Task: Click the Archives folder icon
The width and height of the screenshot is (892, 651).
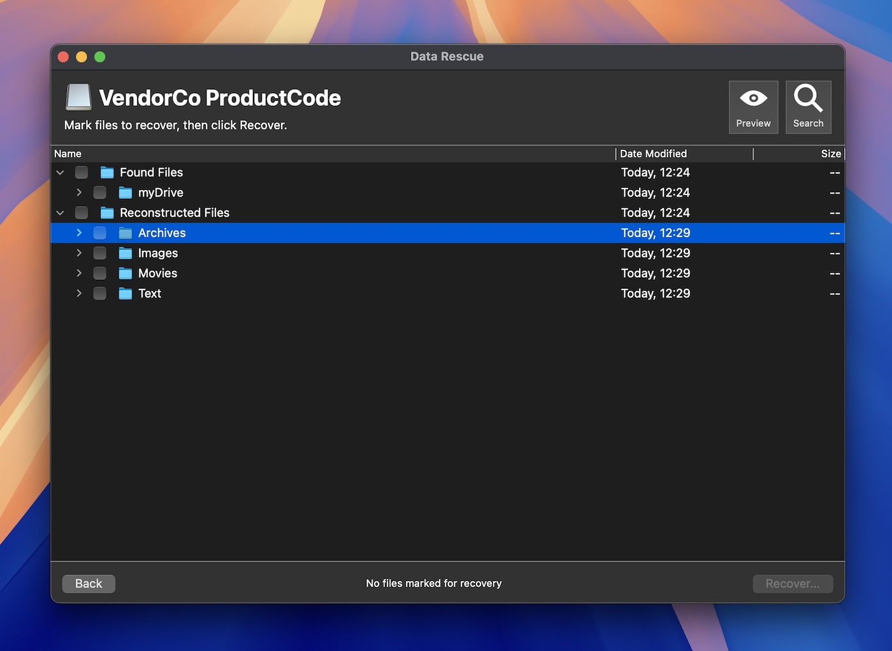Action: [x=124, y=233]
